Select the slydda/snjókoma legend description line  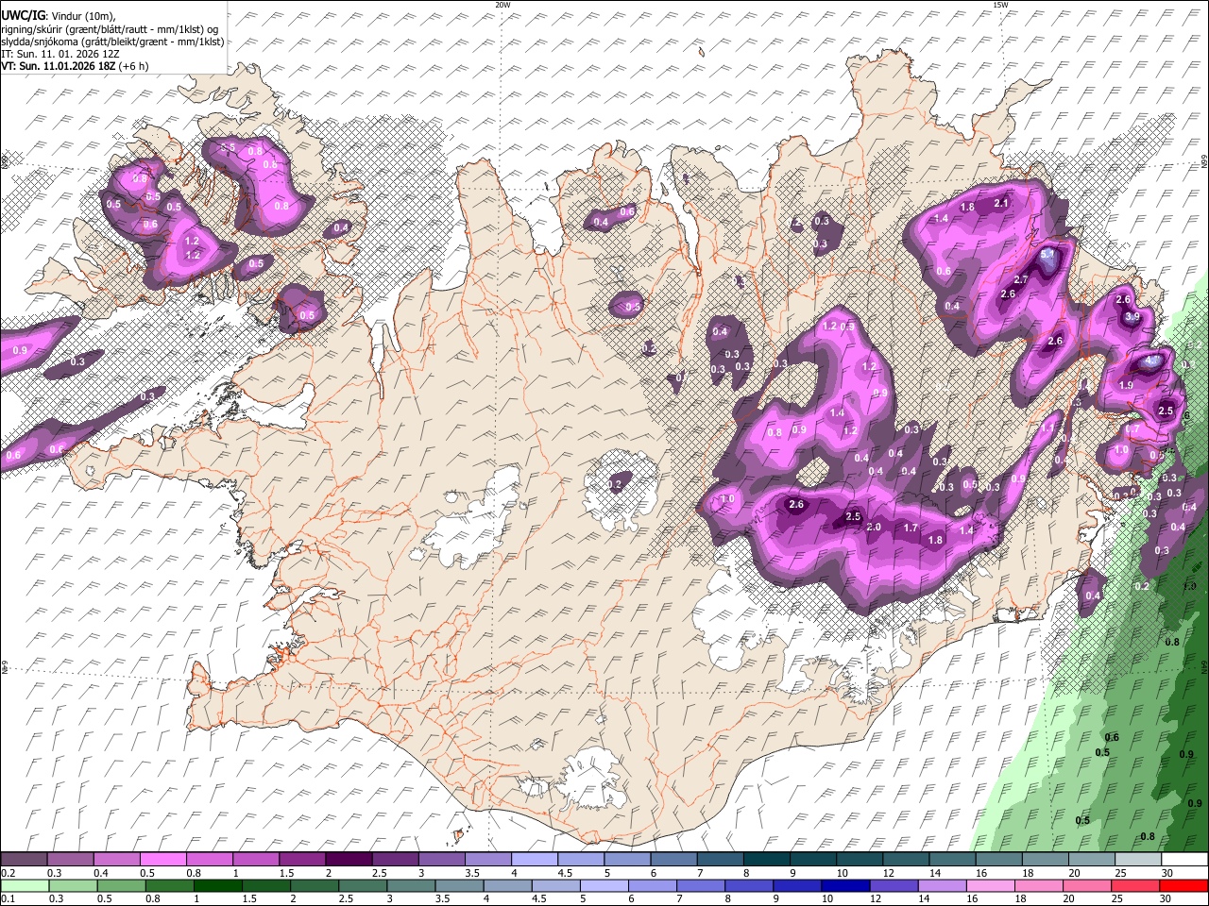pos(112,42)
